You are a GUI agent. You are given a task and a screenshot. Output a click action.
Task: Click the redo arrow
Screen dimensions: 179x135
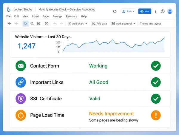tap(61, 24)
